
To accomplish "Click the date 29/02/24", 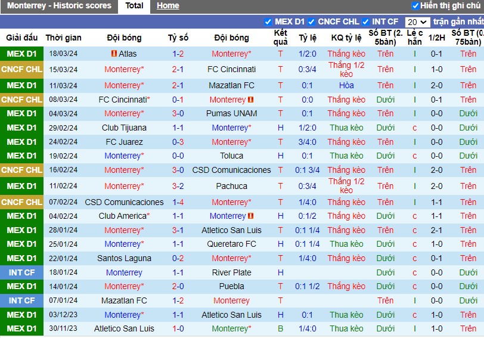I will pyautogui.click(x=63, y=128).
